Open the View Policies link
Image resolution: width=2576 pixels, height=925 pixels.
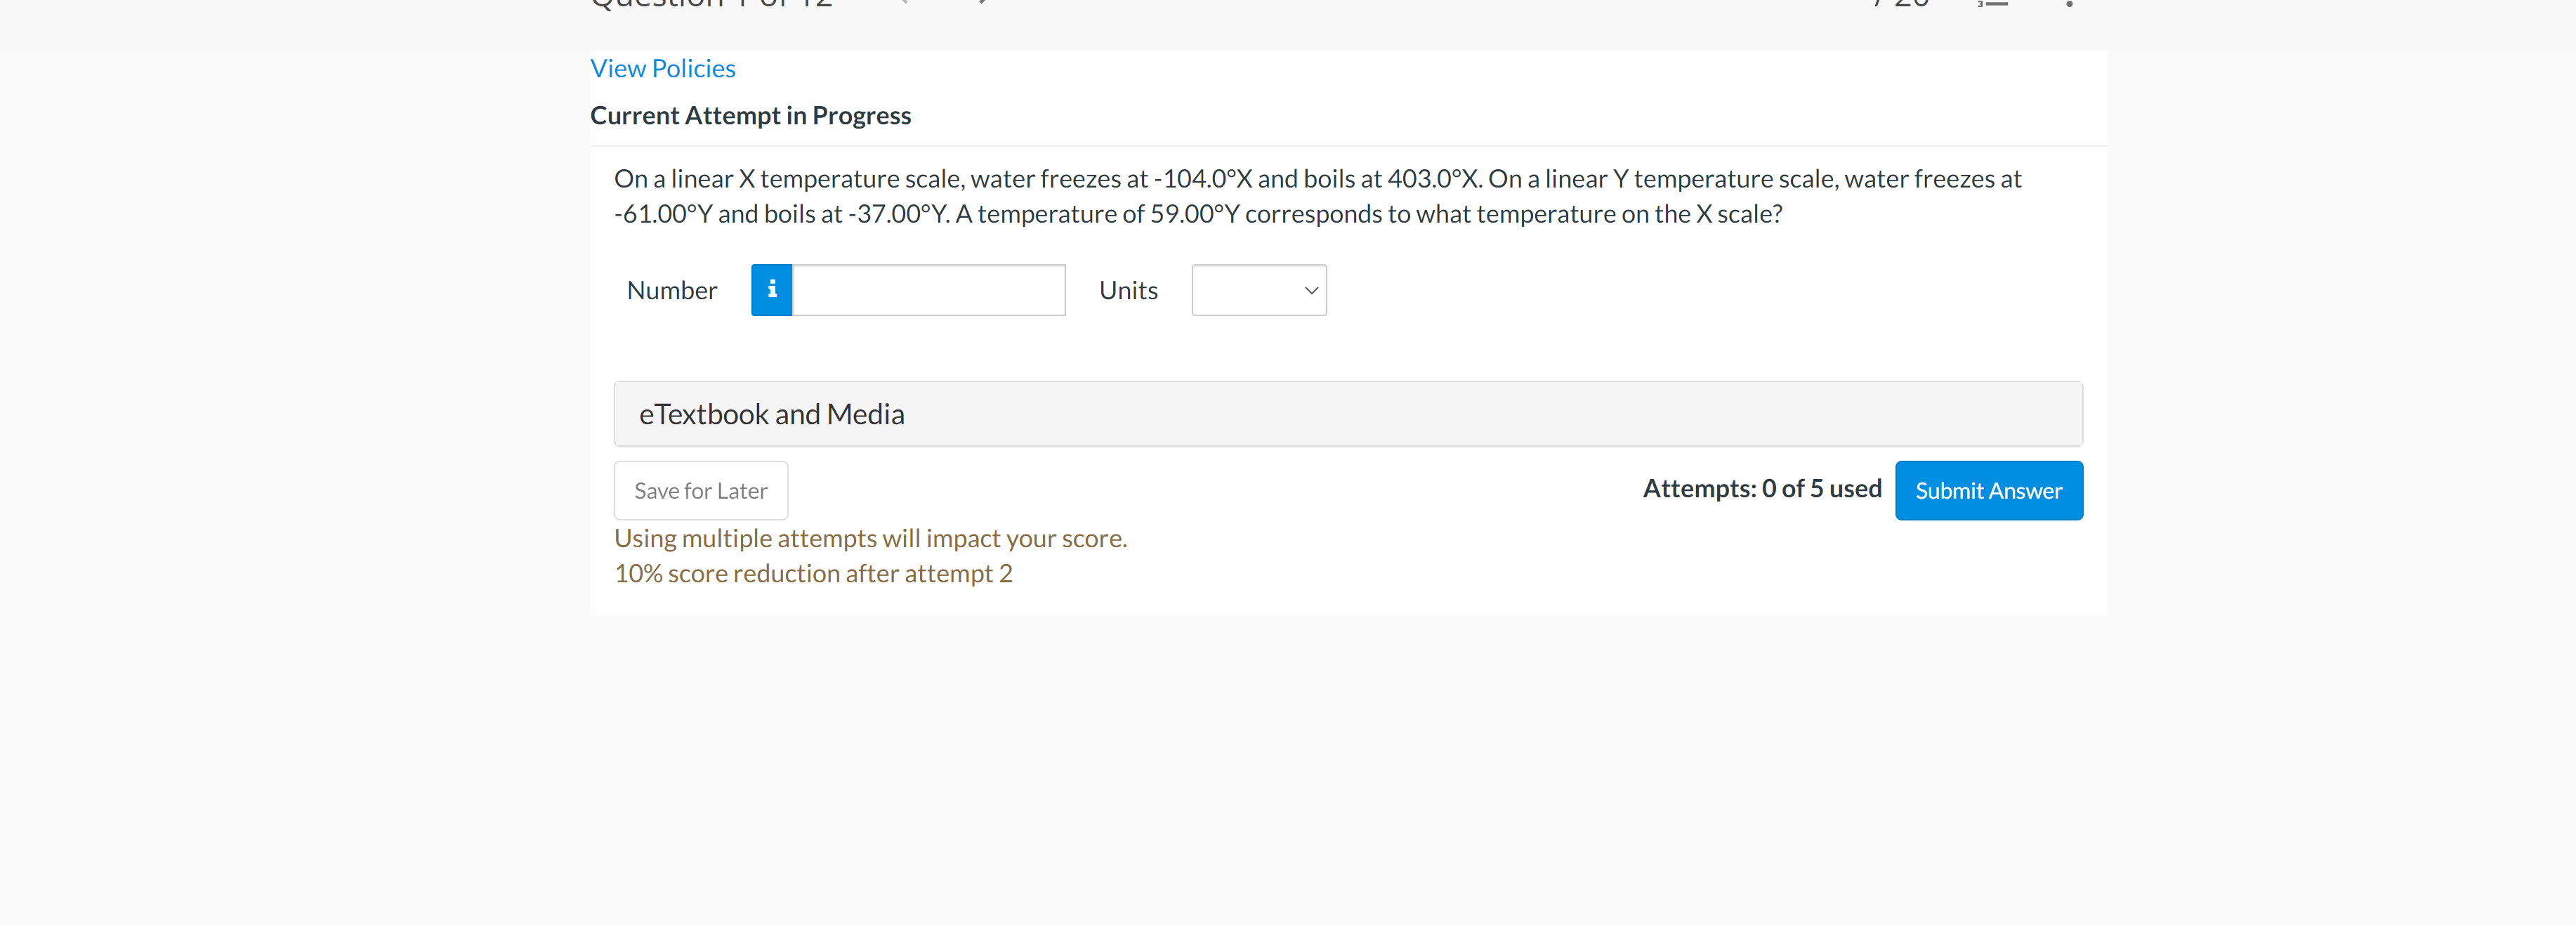(662, 67)
